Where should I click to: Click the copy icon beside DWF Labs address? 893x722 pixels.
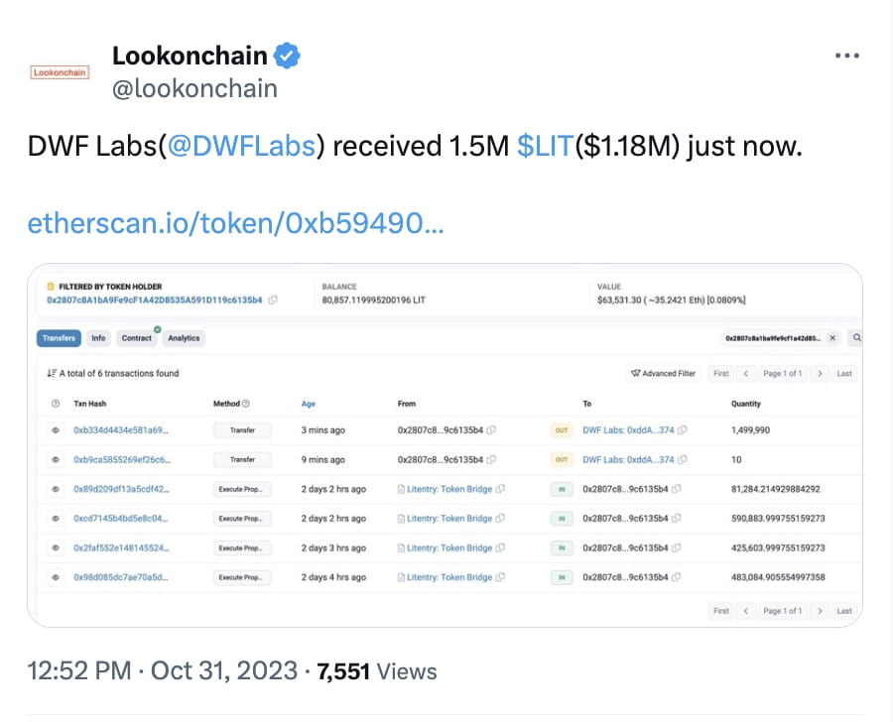pos(683,429)
